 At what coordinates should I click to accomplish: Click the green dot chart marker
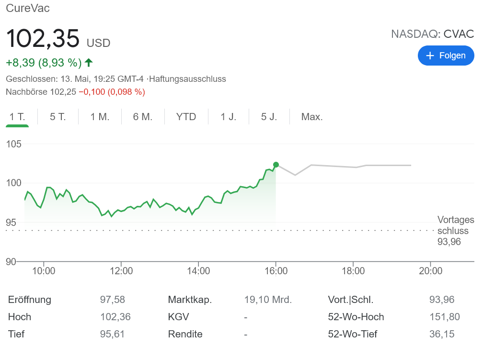(276, 165)
